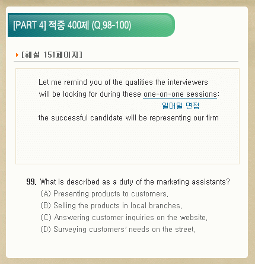Click the 해설 151페이지 label
The width and height of the screenshot is (255, 264).
[x=52, y=55]
